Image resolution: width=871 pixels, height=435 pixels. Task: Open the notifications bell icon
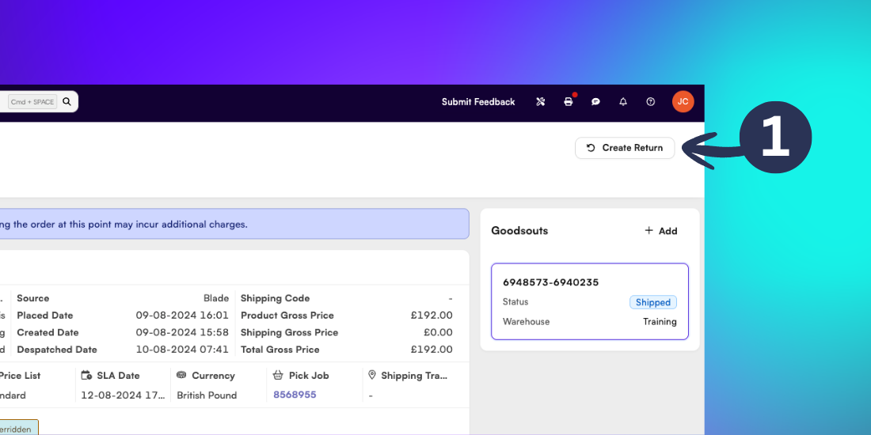(x=623, y=102)
